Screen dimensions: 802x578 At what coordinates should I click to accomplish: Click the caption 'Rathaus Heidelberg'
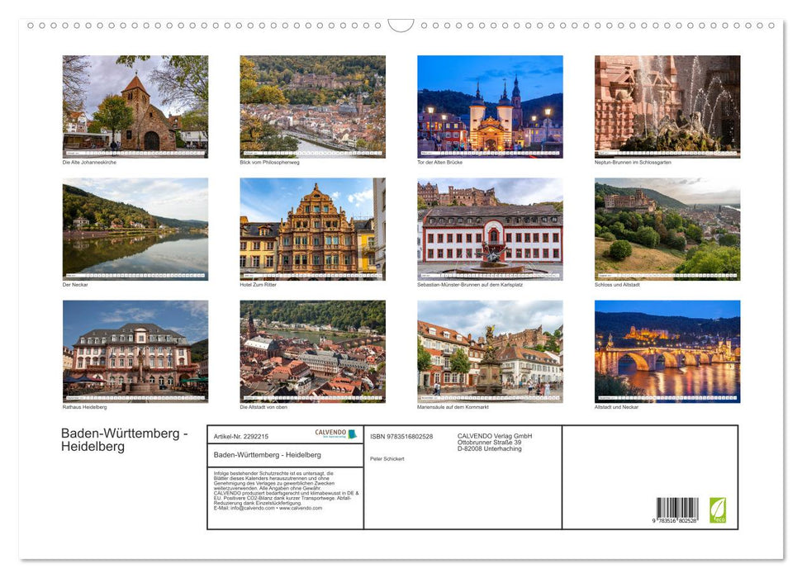click(85, 407)
